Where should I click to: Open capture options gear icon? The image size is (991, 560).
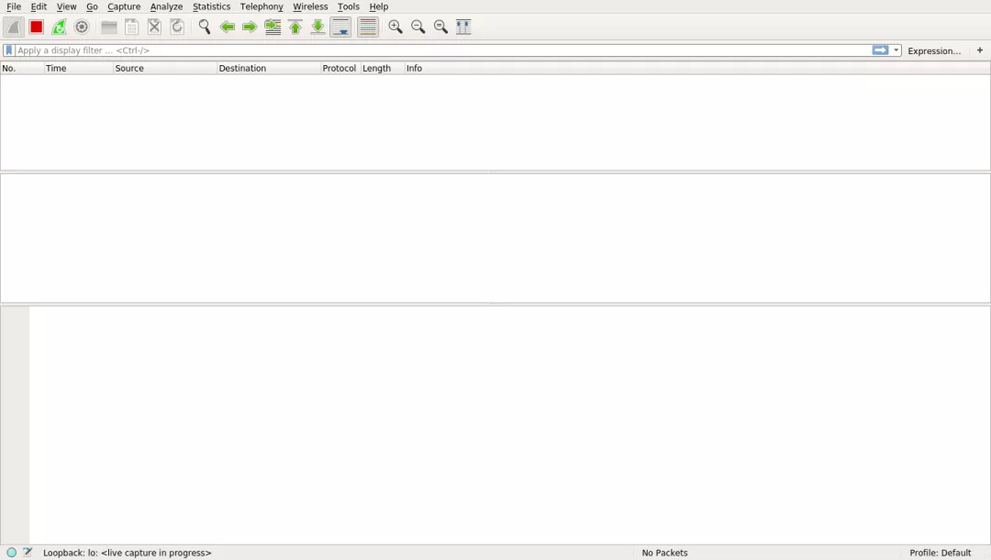(x=82, y=27)
